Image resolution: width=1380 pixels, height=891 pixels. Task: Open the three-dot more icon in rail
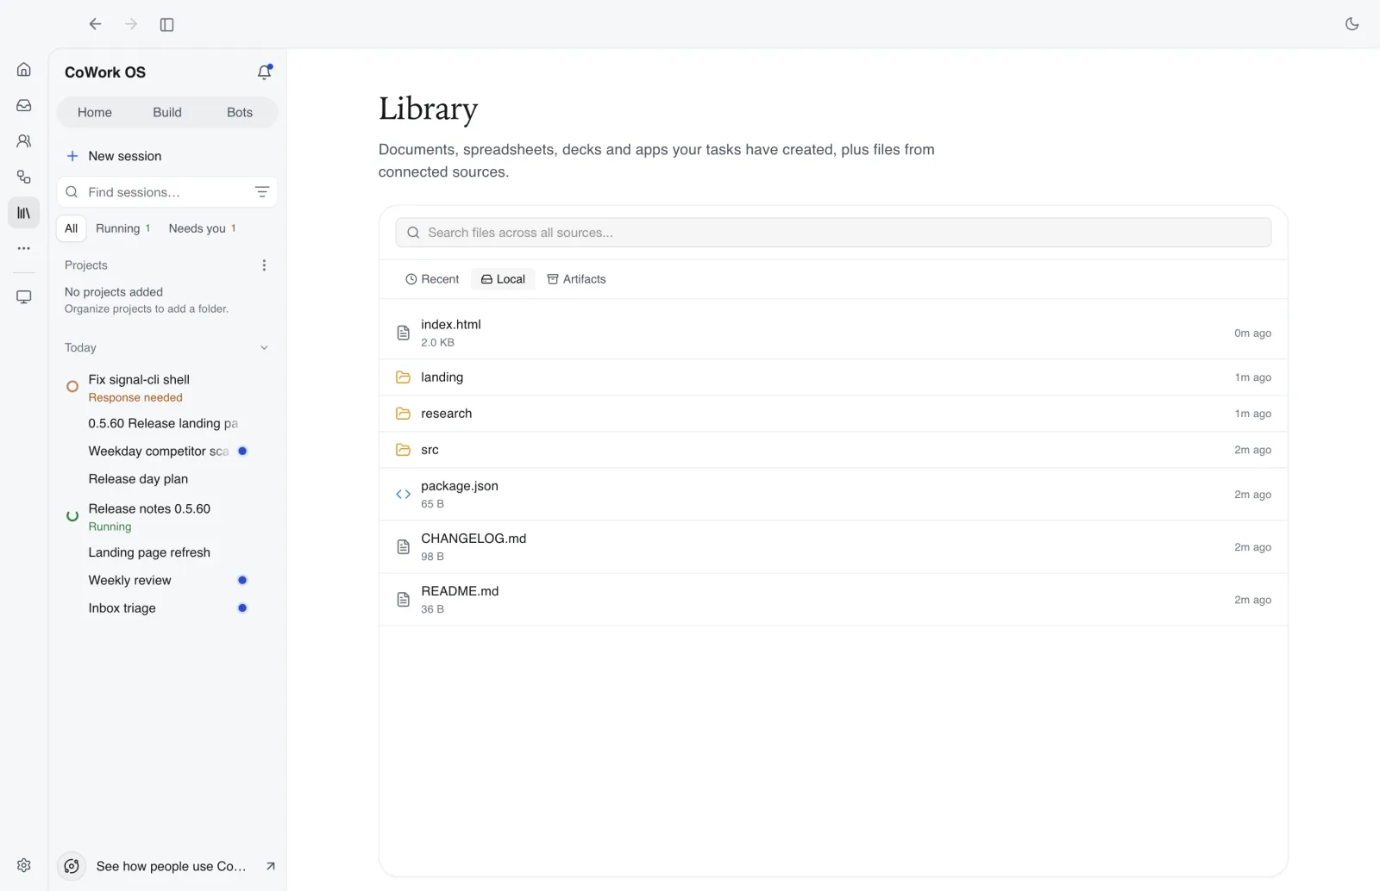pyautogui.click(x=24, y=248)
